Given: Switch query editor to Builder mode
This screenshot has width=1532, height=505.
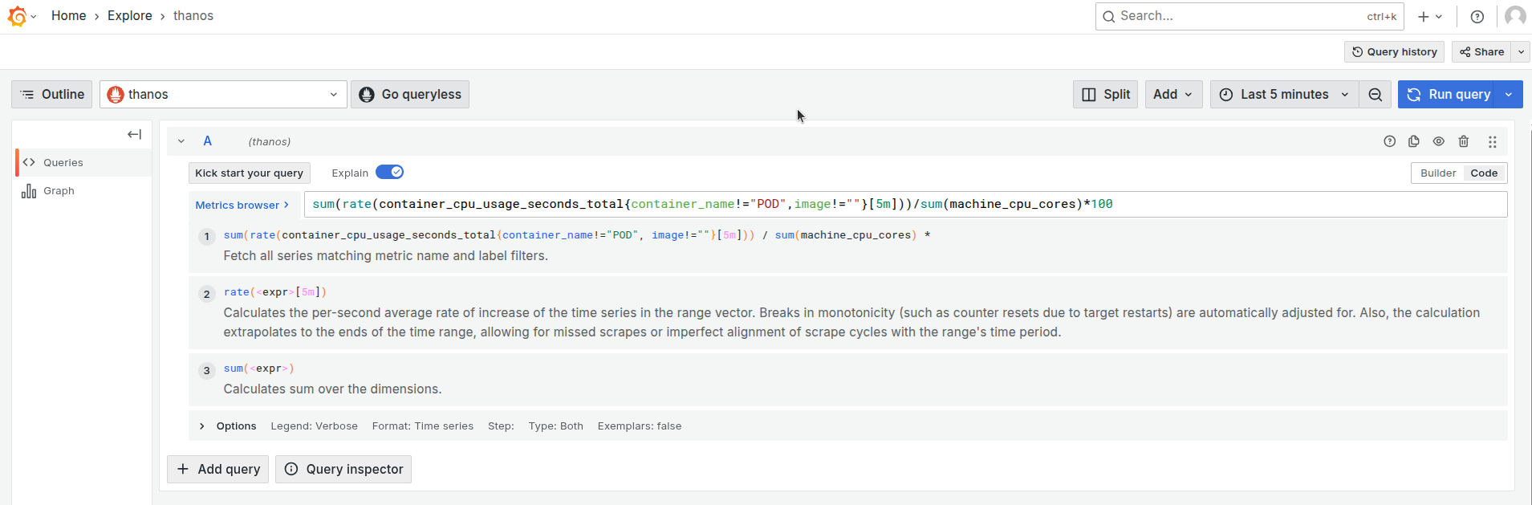Looking at the screenshot, I should pyautogui.click(x=1437, y=173).
